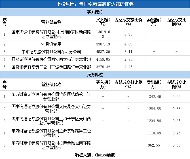Click the sell ratio 0.88

pyautogui.click(x=177, y=109)
